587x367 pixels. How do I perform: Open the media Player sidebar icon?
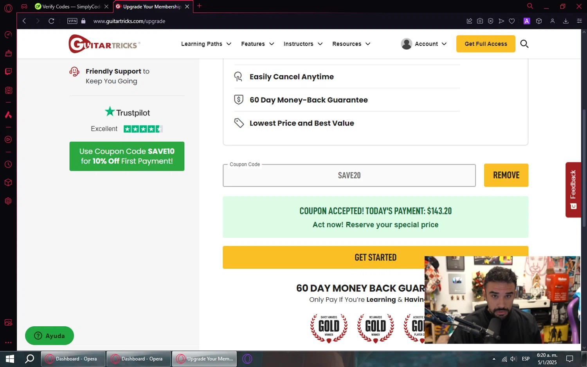(x=8, y=140)
